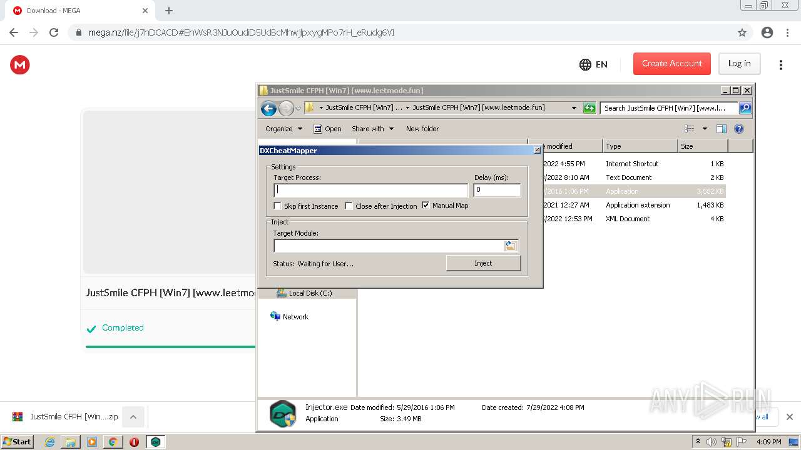Open the Share with dropdown menu
Image resolution: width=801 pixels, height=450 pixels.
tap(373, 129)
